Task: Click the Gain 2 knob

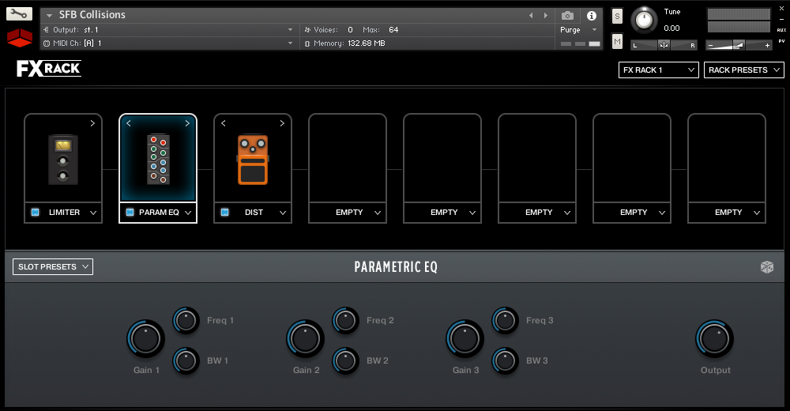Action: 305,338
